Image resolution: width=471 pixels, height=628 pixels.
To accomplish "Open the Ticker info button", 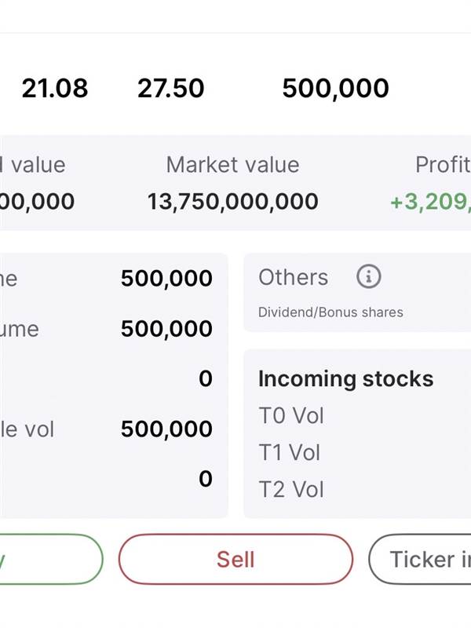I will point(422,559).
